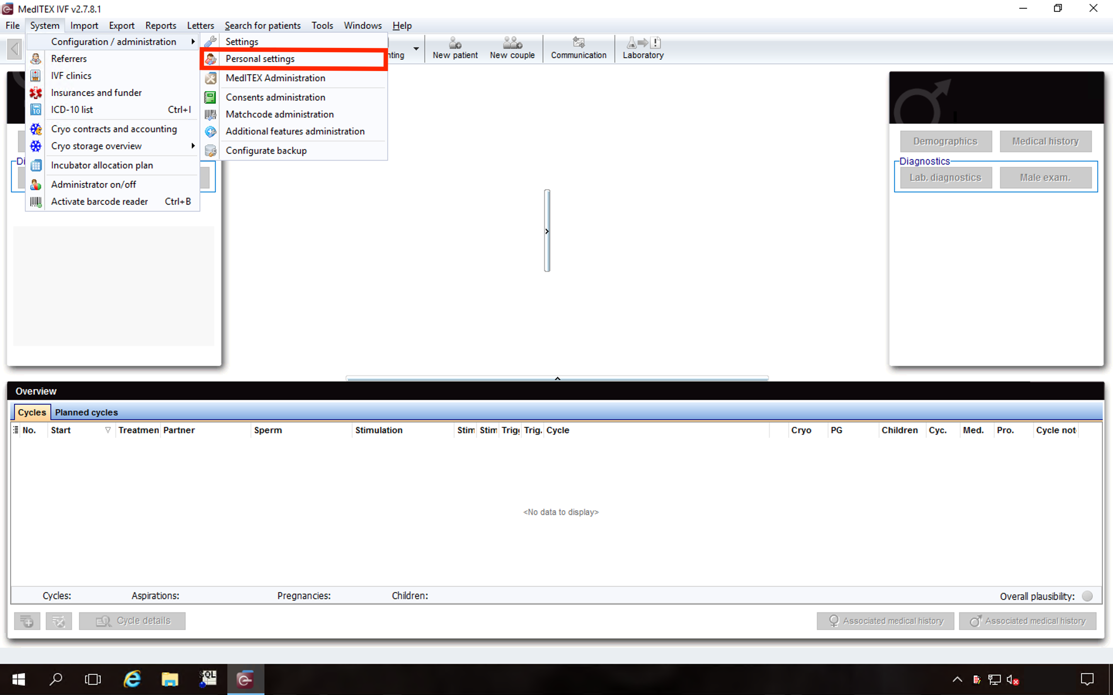Open the Incubator allocation plan
The width and height of the screenshot is (1113, 695).
click(102, 165)
